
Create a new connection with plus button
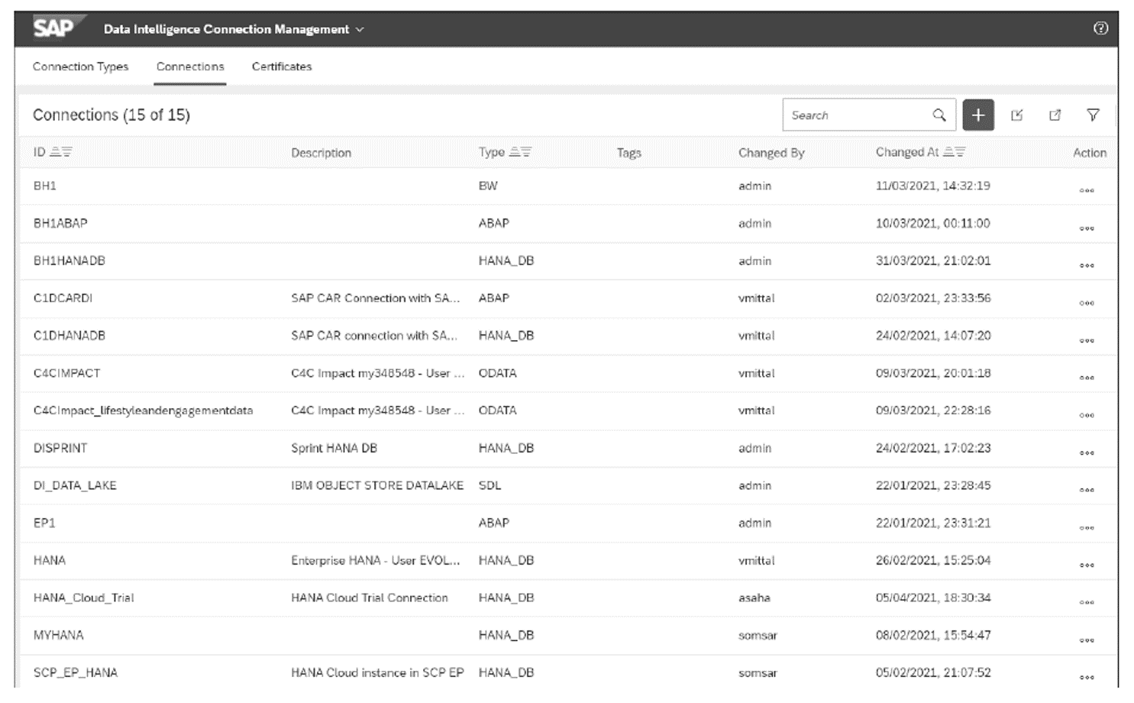978,115
